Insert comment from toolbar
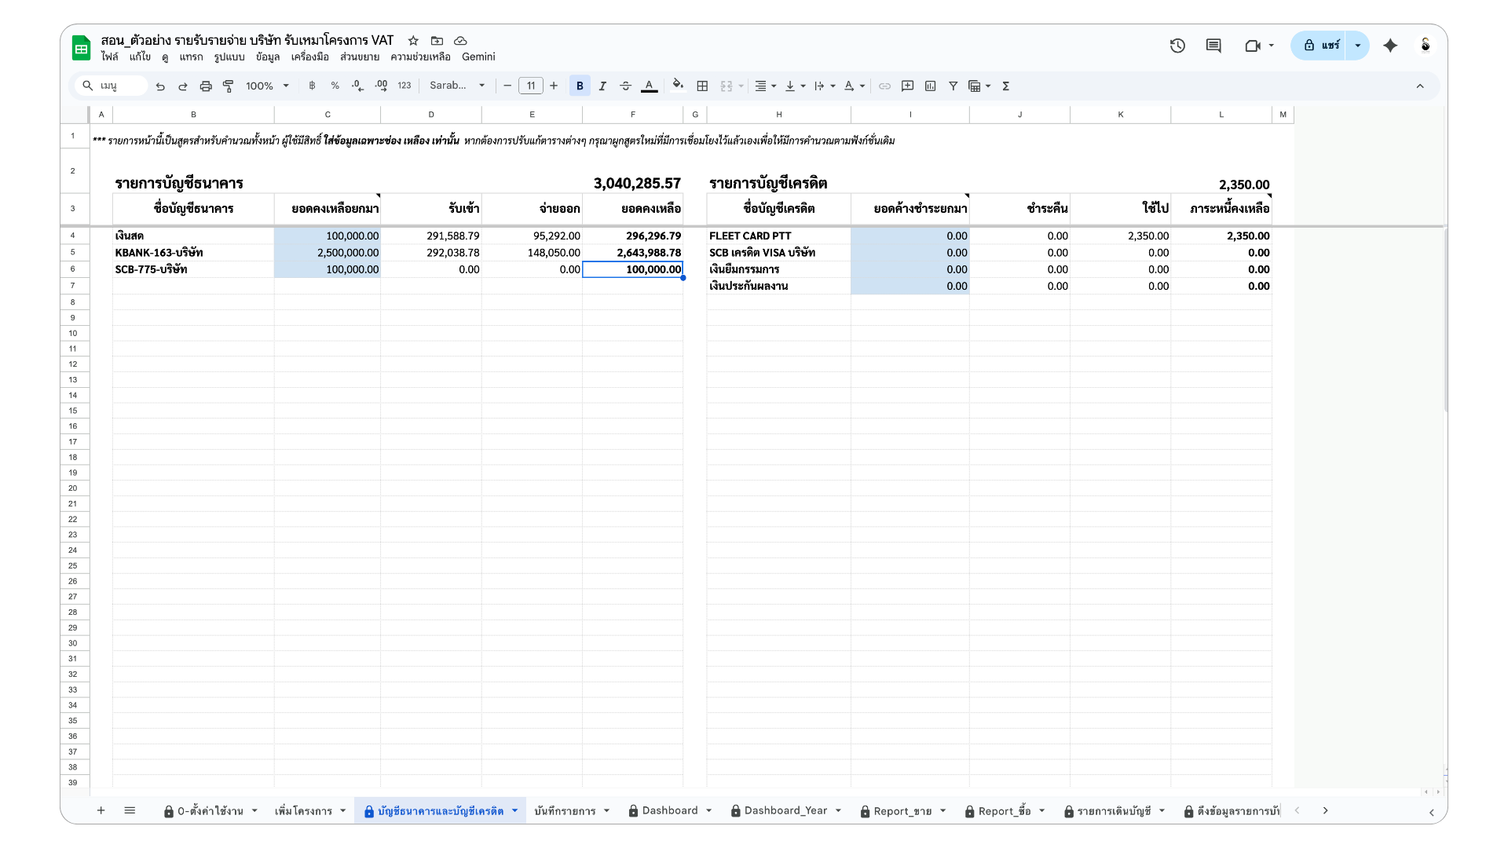The height and width of the screenshot is (848, 1508). coord(907,86)
